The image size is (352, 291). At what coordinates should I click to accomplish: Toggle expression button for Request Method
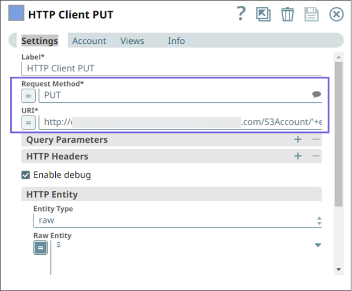tap(29, 96)
